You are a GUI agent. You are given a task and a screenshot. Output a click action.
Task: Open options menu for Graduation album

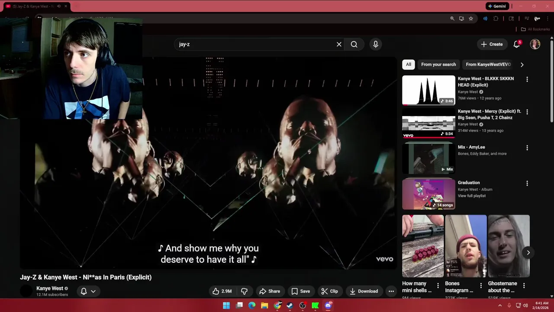tap(527, 183)
